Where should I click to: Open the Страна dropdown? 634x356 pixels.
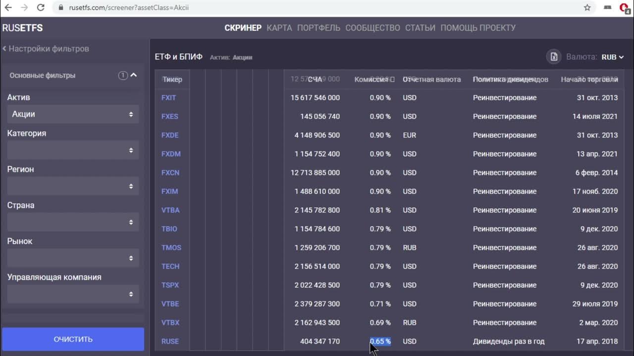click(x=73, y=222)
